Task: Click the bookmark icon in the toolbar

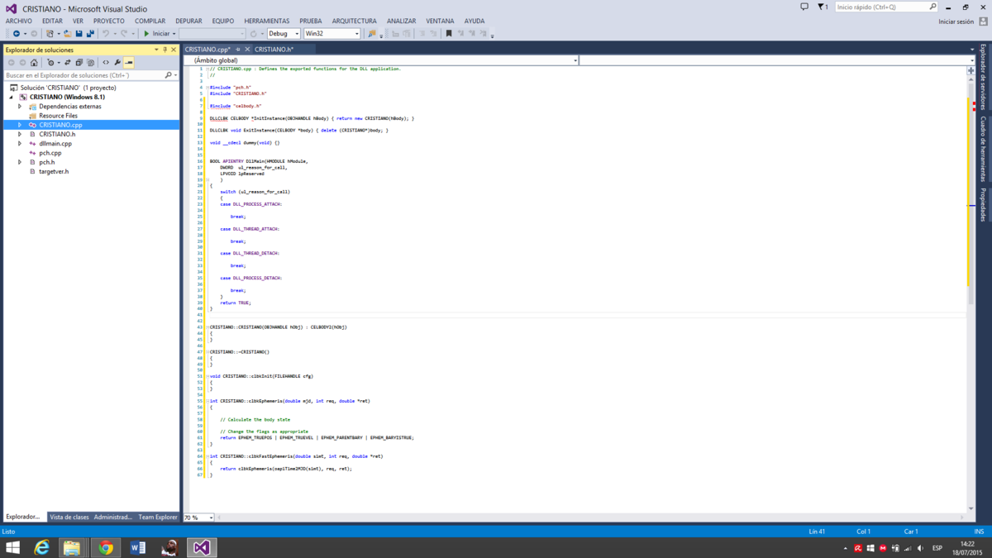Action: pos(449,34)
